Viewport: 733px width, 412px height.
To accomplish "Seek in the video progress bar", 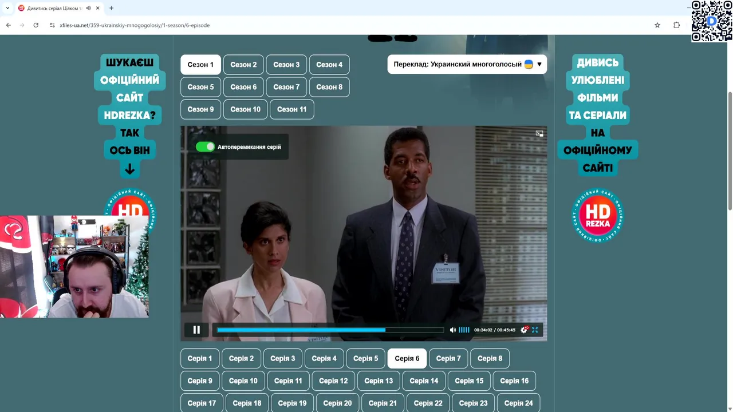I will (330, 330).
